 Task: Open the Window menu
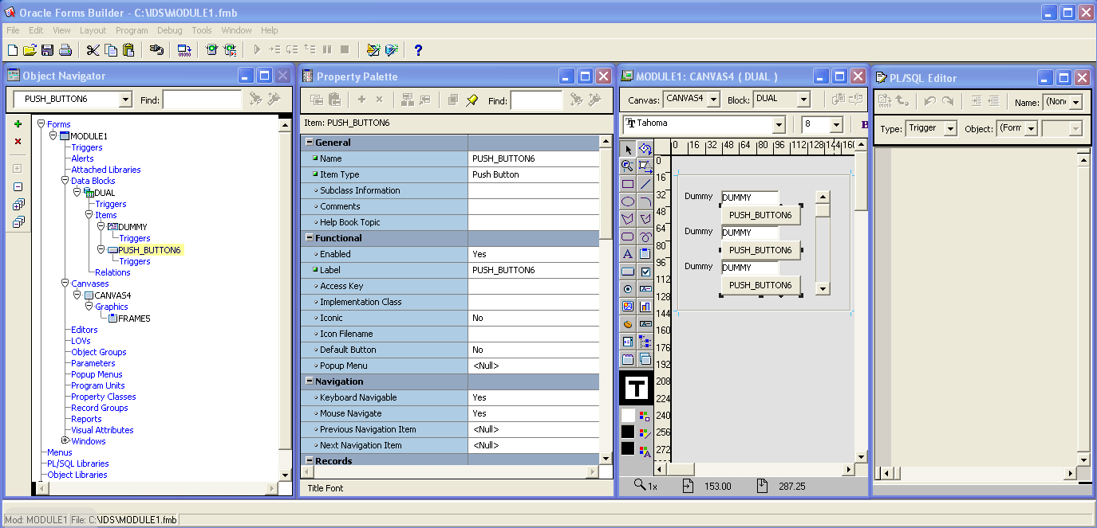[237, 30]
